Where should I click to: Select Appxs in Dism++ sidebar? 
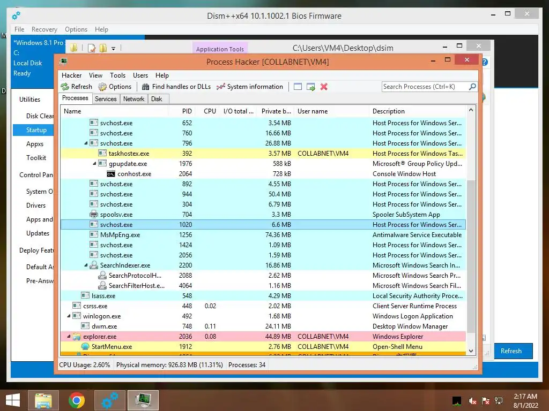35,144
